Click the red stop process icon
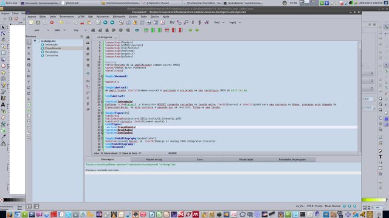 [x=52, y=22]
